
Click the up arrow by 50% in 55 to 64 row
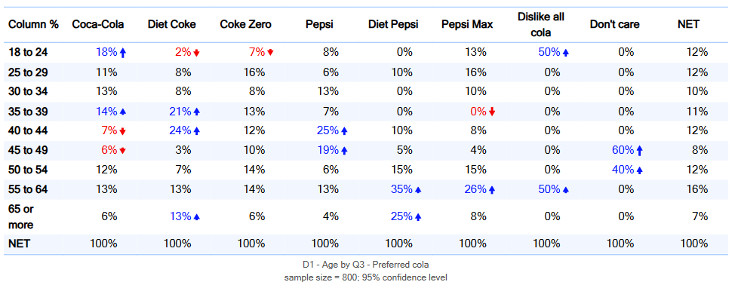pos(566,190)
